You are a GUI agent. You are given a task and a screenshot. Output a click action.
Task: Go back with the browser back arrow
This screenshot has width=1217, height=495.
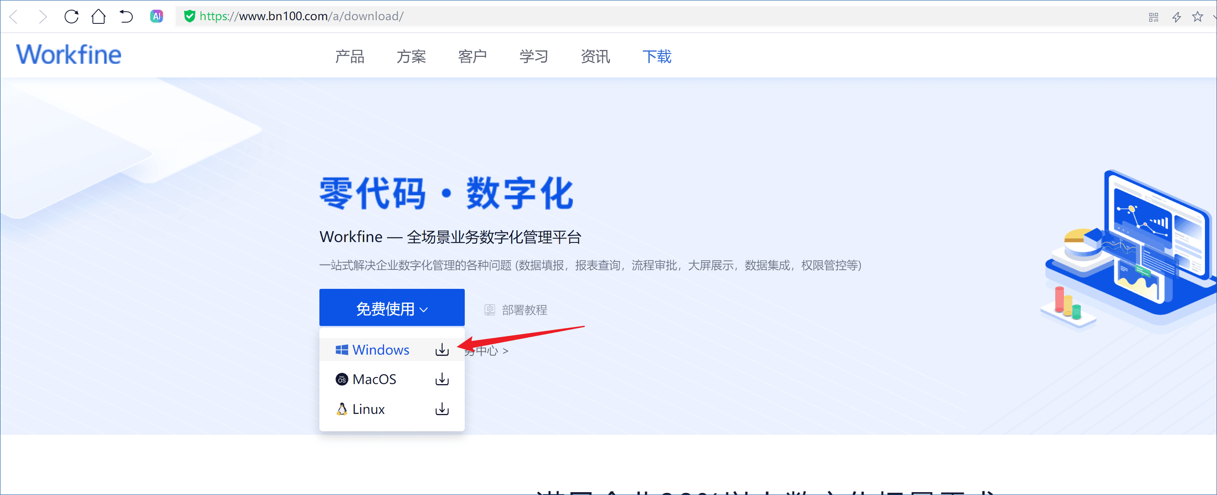tap(14, 17)
